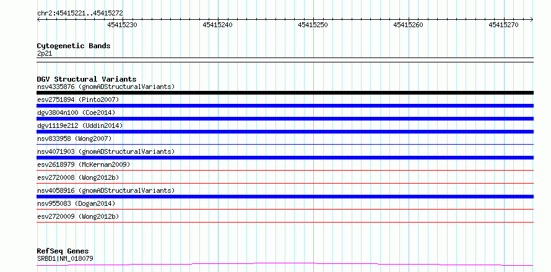The image size is (551, 272).
Task: Click ruler tick label 45415240
Action: [x=217, y=25]
